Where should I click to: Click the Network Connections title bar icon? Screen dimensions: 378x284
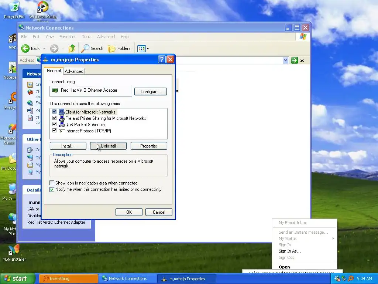click(x=21, y=27)
